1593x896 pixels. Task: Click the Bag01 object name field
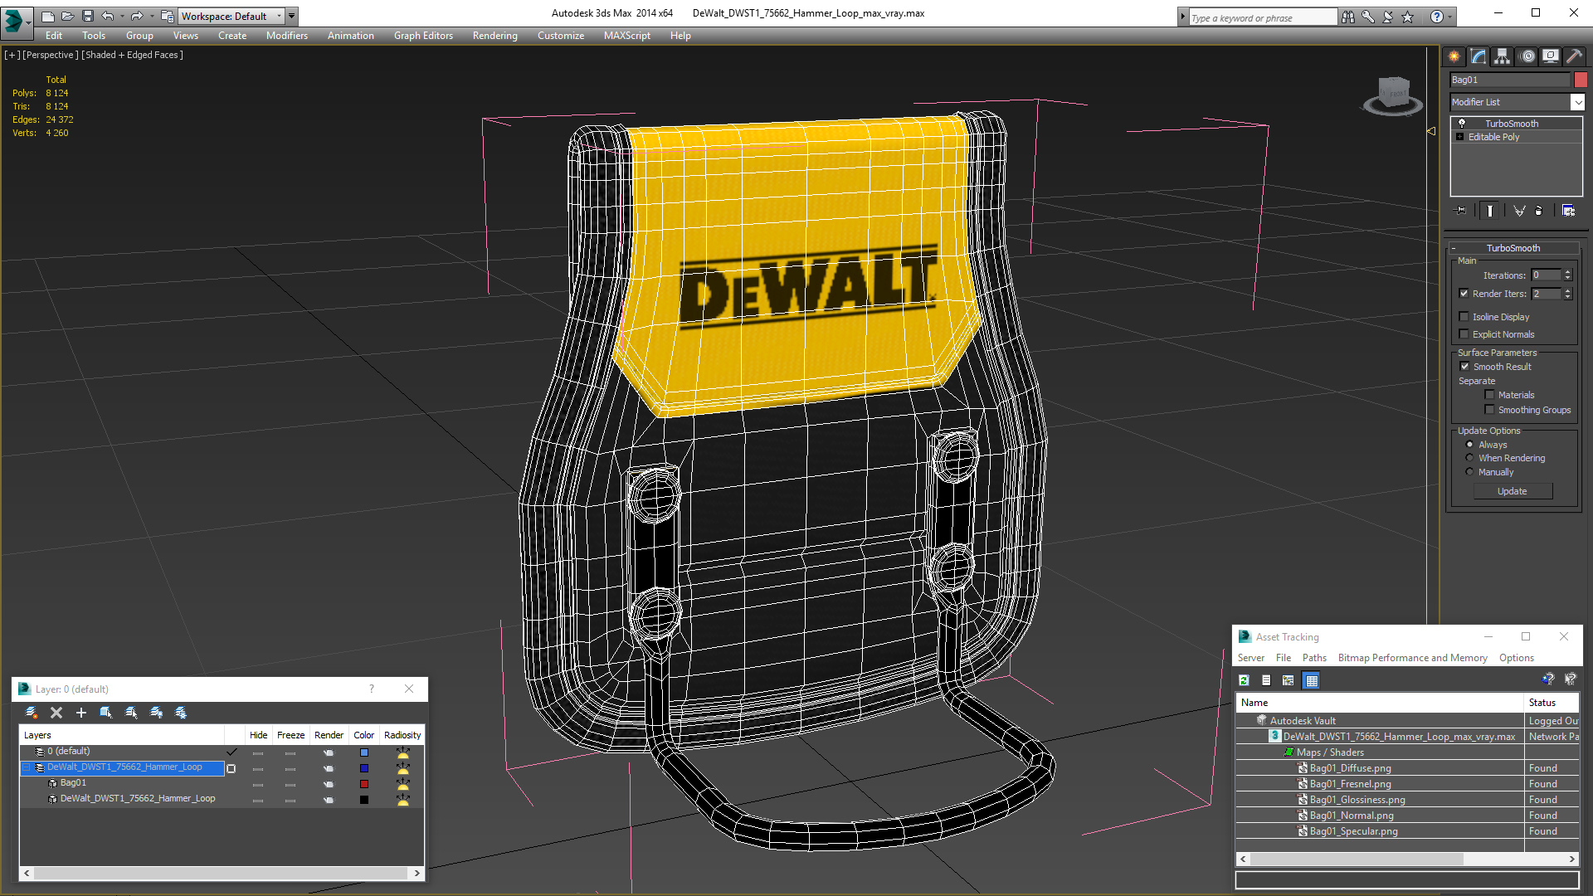click(x=1510, y=80)
